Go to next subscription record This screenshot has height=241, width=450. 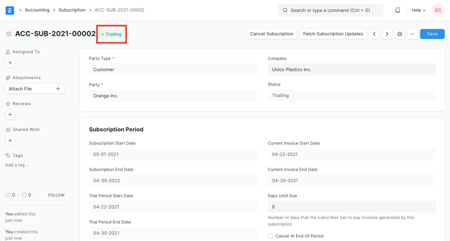[x=387, y=34]
